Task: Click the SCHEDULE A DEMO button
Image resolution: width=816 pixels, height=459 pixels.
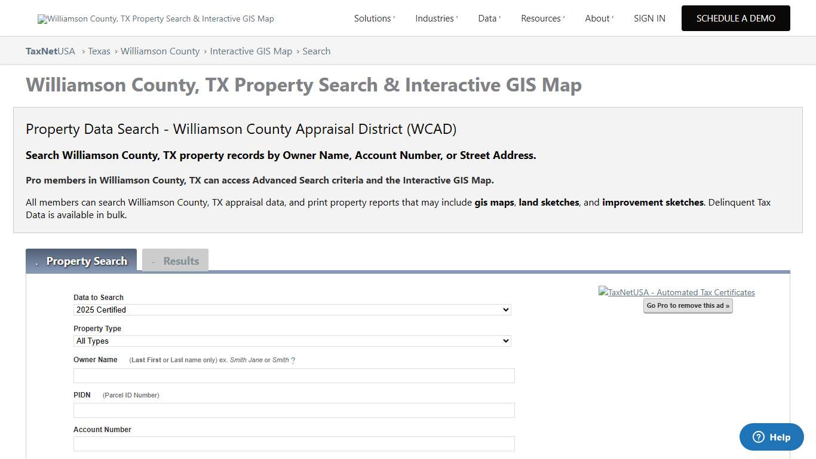Action: coord(735,19)
